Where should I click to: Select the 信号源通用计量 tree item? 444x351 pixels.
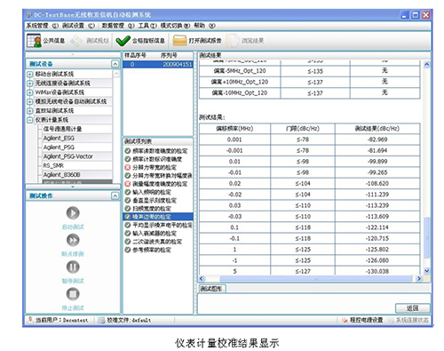click(x=62, y=129)
